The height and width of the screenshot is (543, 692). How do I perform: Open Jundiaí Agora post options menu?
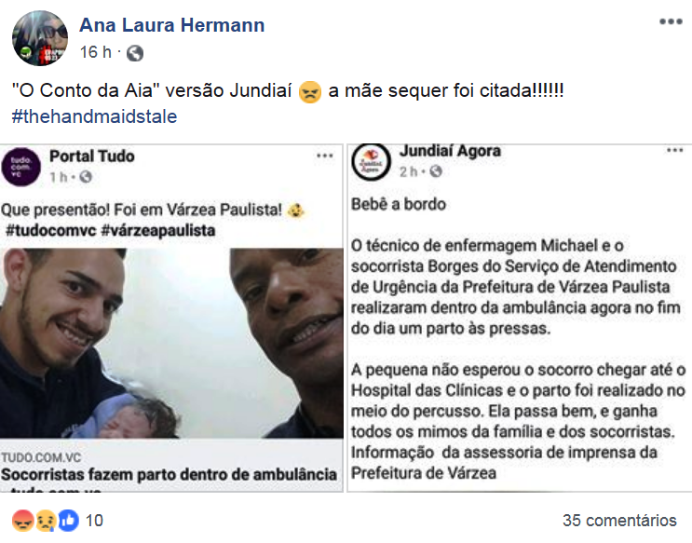pos(675,151)
